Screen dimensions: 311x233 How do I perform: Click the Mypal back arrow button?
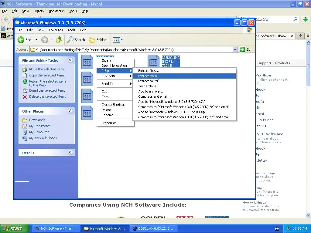6,19
